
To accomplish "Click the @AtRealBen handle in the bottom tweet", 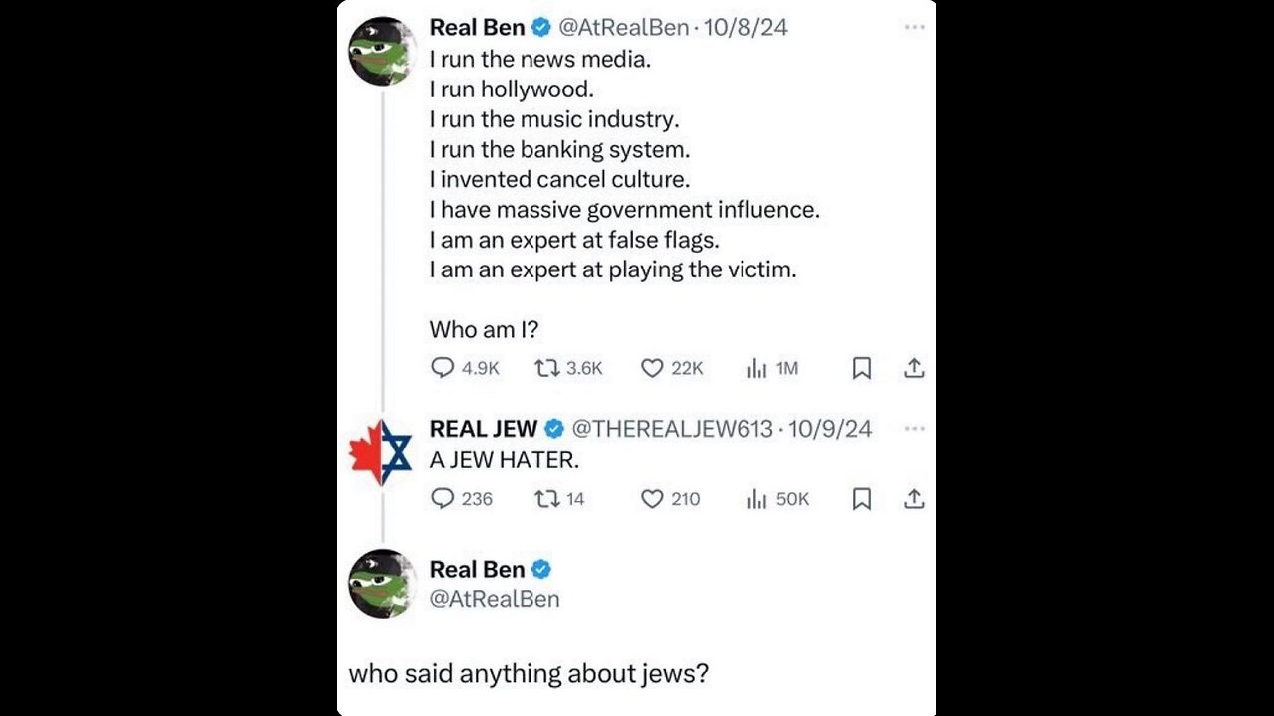I will click(495, 599).
